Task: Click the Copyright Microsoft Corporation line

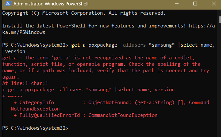Action: point(84,13)
